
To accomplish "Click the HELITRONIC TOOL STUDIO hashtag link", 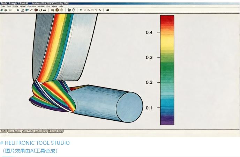I will click(x=35, y=143).
